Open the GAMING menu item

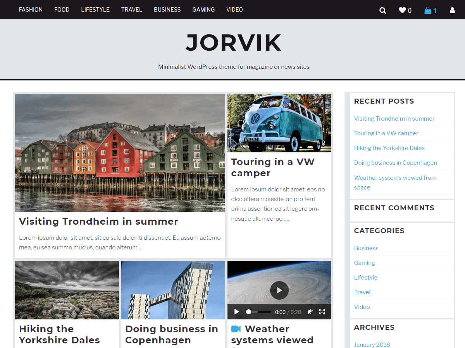click(x=203, y=10)
